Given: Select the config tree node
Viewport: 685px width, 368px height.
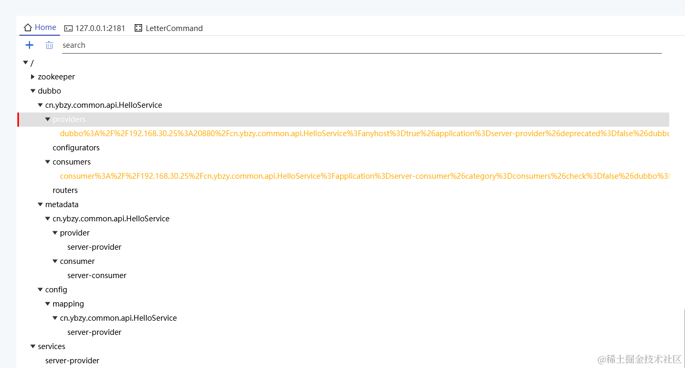Looking at the screenshot, I should pos(56,290).
